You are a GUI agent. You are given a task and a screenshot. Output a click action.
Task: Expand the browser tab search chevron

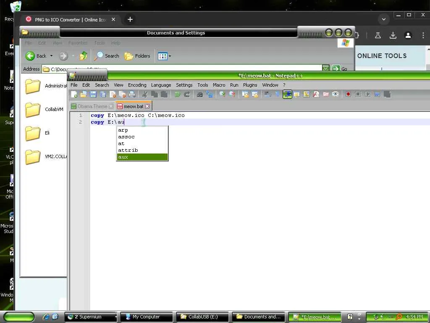(384, 19)
